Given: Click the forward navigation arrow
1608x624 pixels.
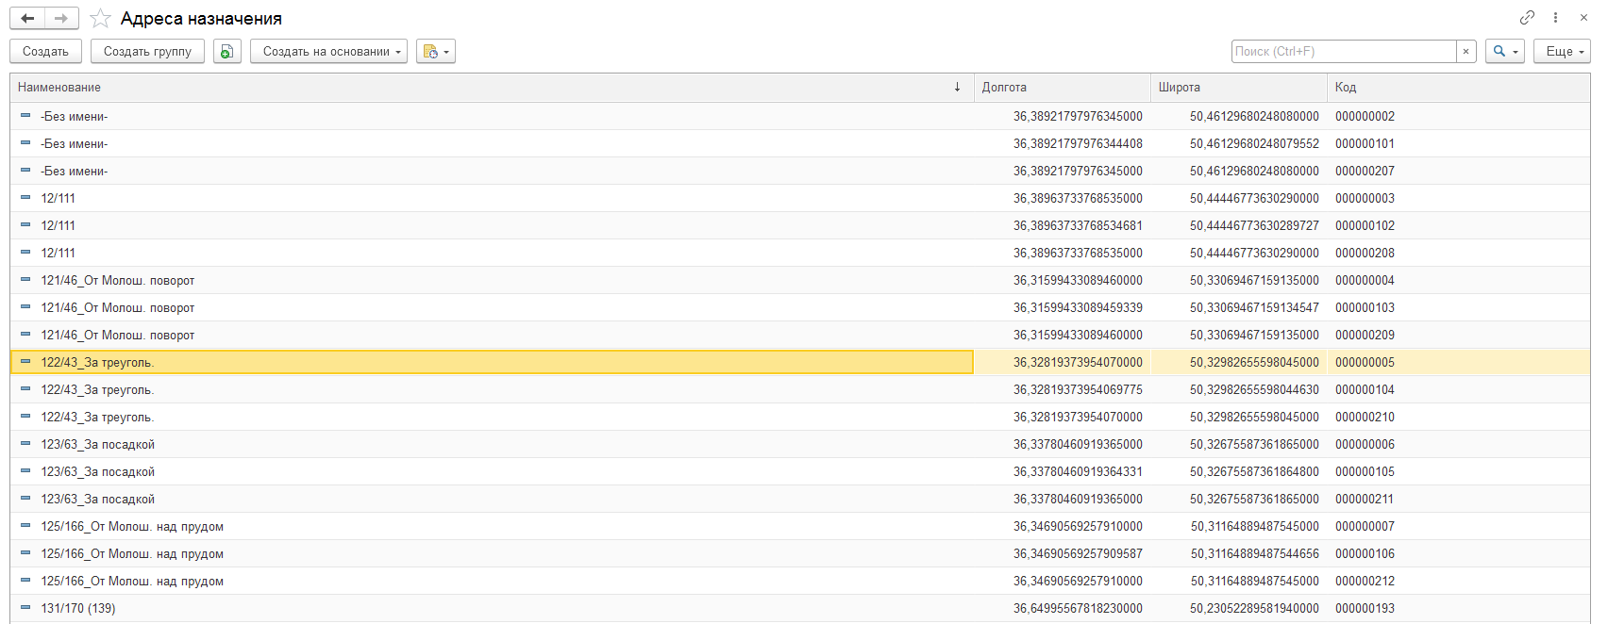Looking at the screenshot, I should tap(60, 19).
